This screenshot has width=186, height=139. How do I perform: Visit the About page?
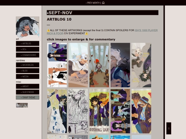28,86
